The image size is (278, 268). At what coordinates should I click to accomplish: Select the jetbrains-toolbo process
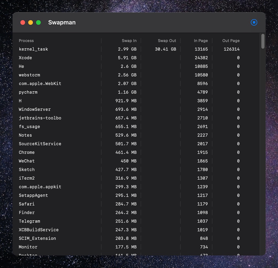click(40, 118)
